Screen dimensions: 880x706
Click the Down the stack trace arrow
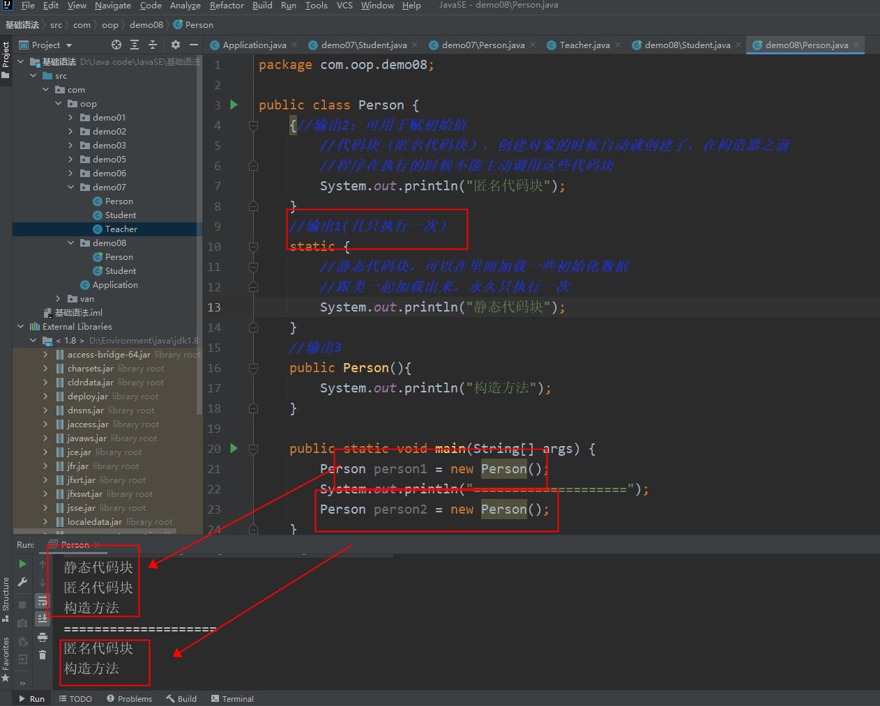click(43, 583)
